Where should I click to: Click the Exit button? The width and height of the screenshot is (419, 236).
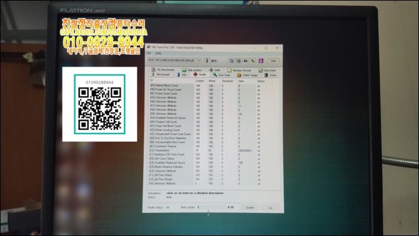pyautogui.click(x=273, y=61)
